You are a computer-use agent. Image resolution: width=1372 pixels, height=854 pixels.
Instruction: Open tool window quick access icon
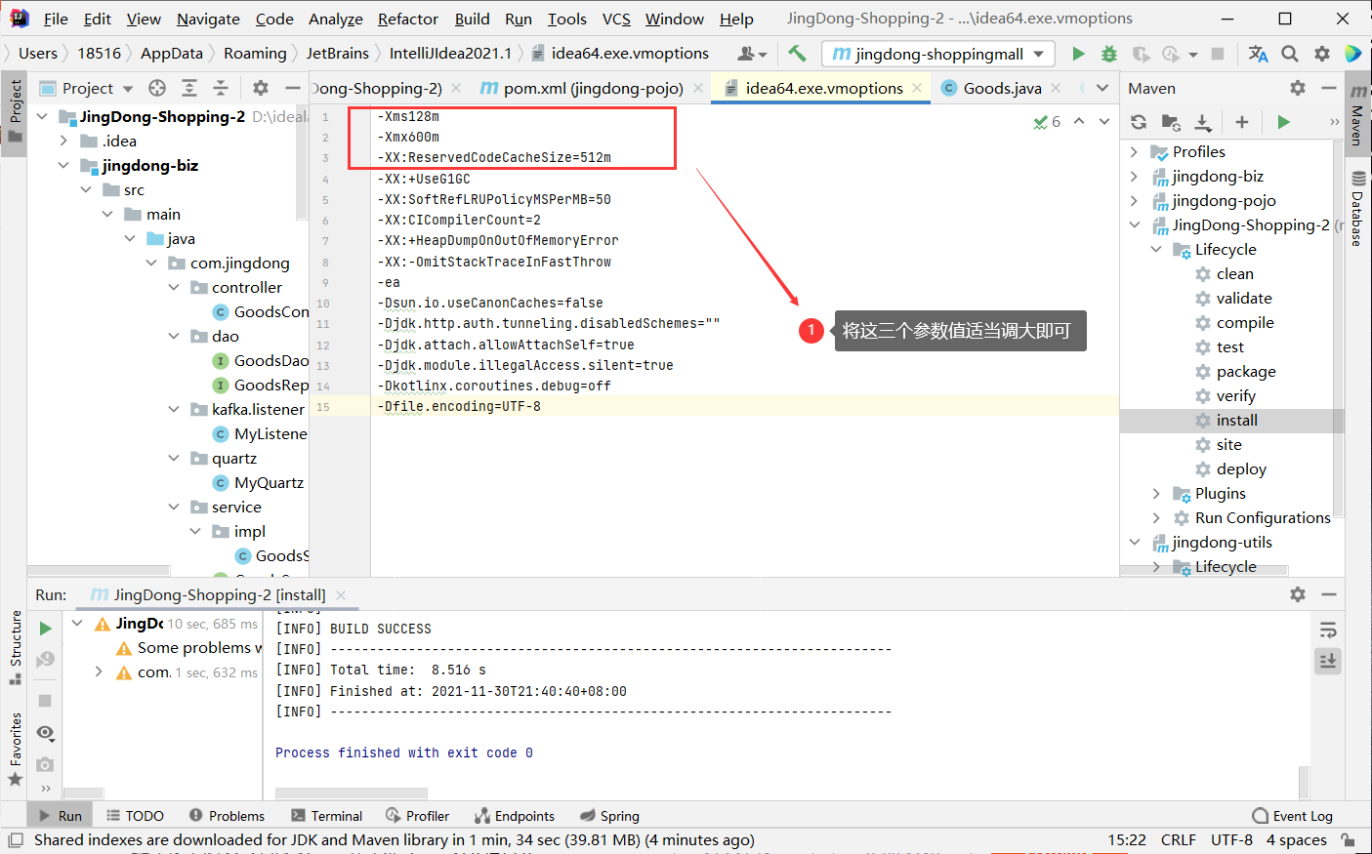[15, 839]
